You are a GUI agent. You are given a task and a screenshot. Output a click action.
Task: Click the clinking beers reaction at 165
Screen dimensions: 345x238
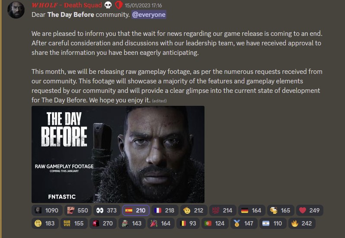pos(281,210)
